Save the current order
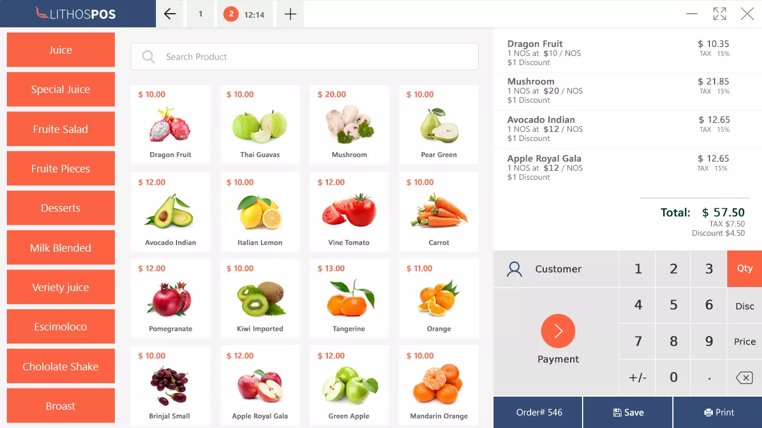The image size is (762, 428). [x=628, y=412]
